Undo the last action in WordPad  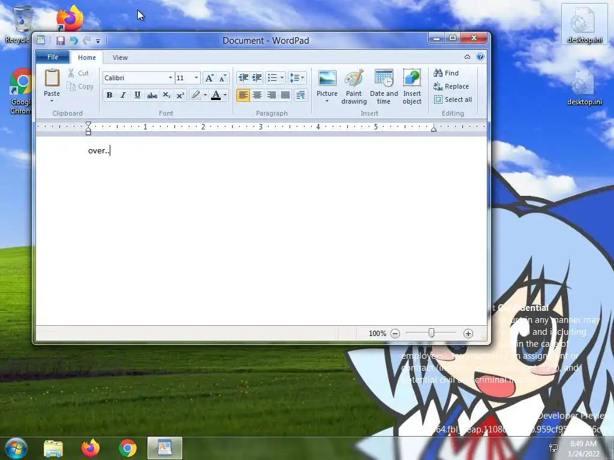(74, 40)
